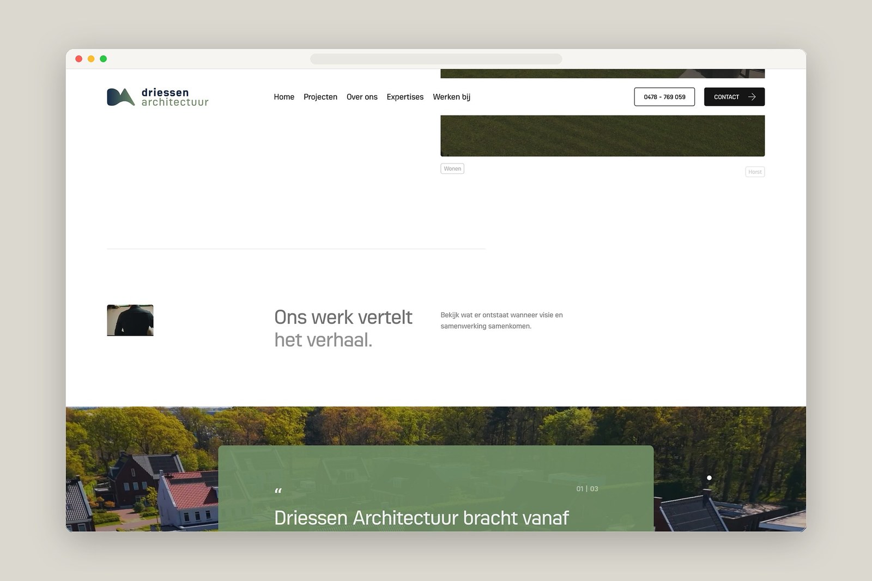
Task: Click the yellow minimize window button
Action: click(91, 59)
